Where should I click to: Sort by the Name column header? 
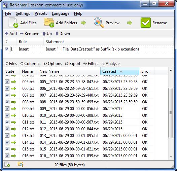click(x=28, y=71)
